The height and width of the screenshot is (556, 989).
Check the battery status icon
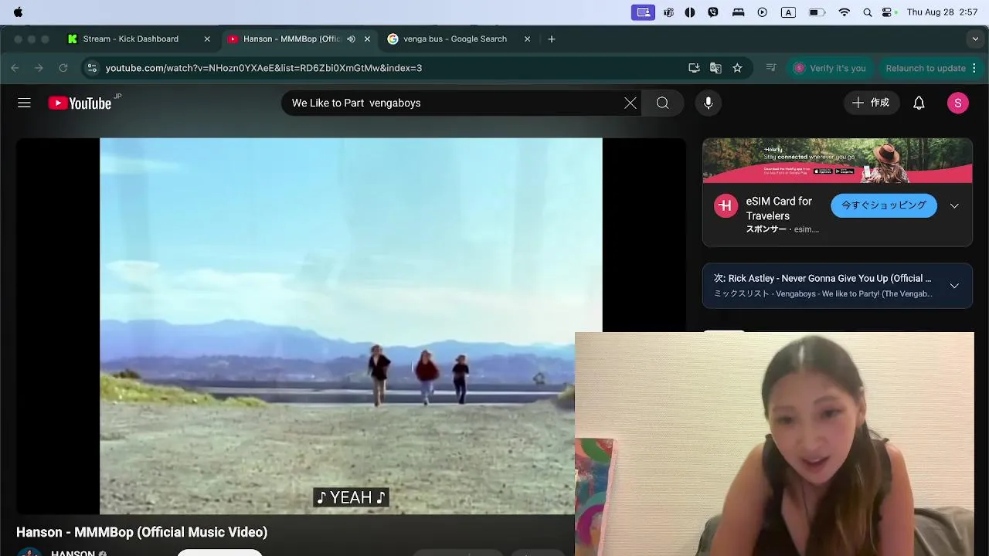(x=817, y=12)
